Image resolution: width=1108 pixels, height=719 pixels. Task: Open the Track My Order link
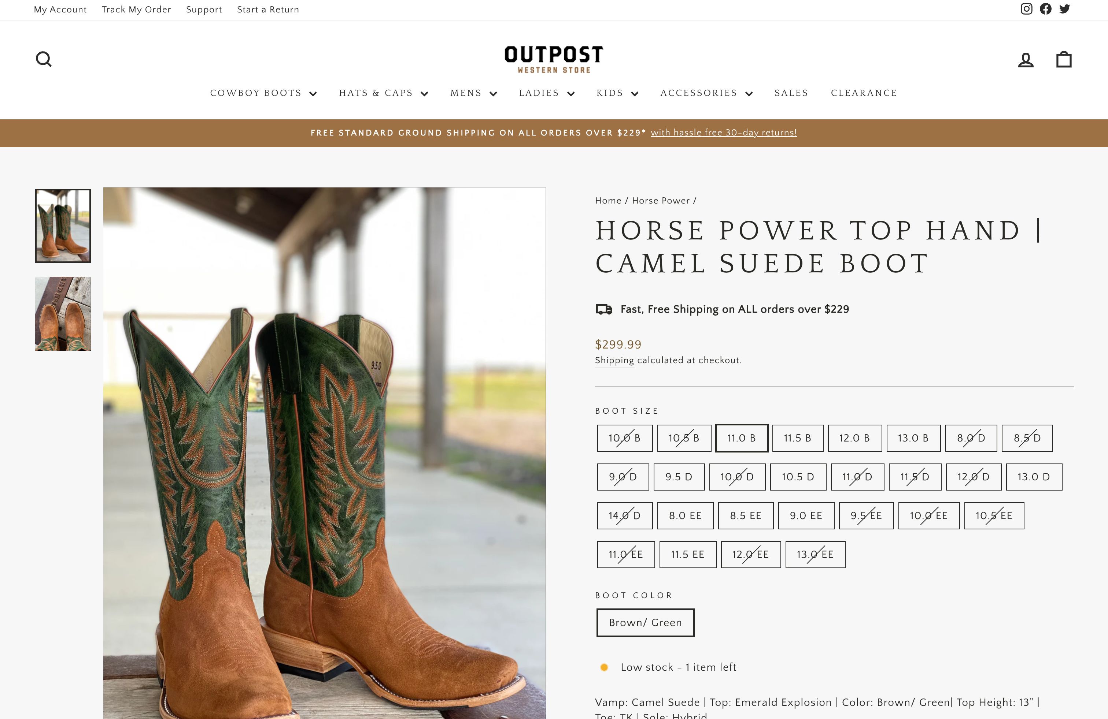pos(136,9)
